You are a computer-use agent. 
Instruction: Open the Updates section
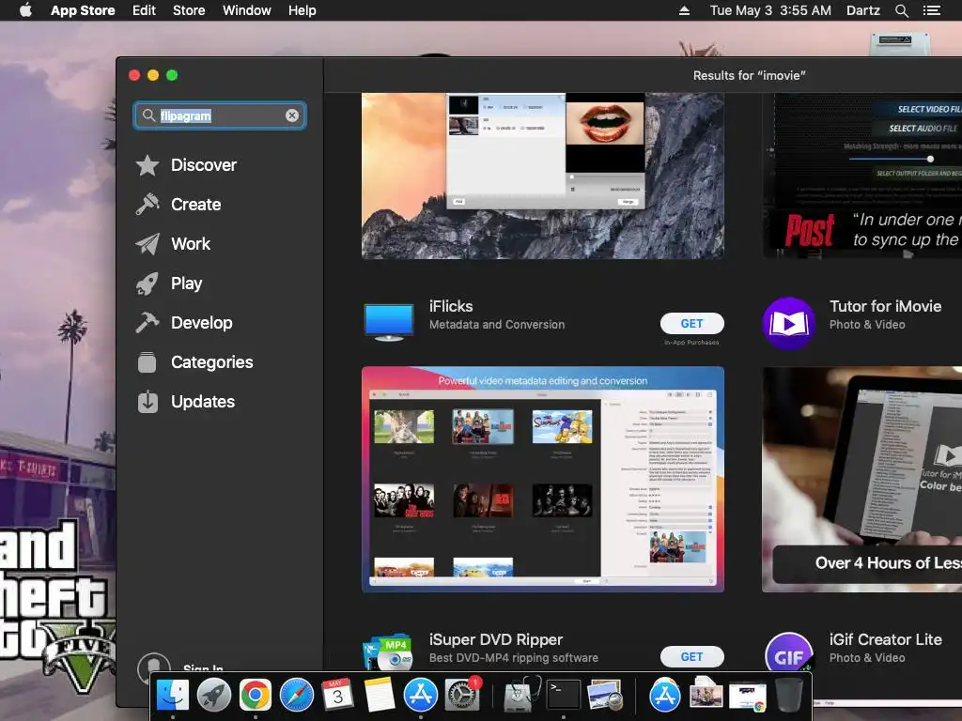pos(185,402)
